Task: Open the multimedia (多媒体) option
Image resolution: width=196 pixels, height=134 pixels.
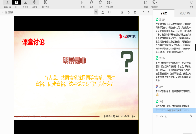Action: (x=26, y=4)
